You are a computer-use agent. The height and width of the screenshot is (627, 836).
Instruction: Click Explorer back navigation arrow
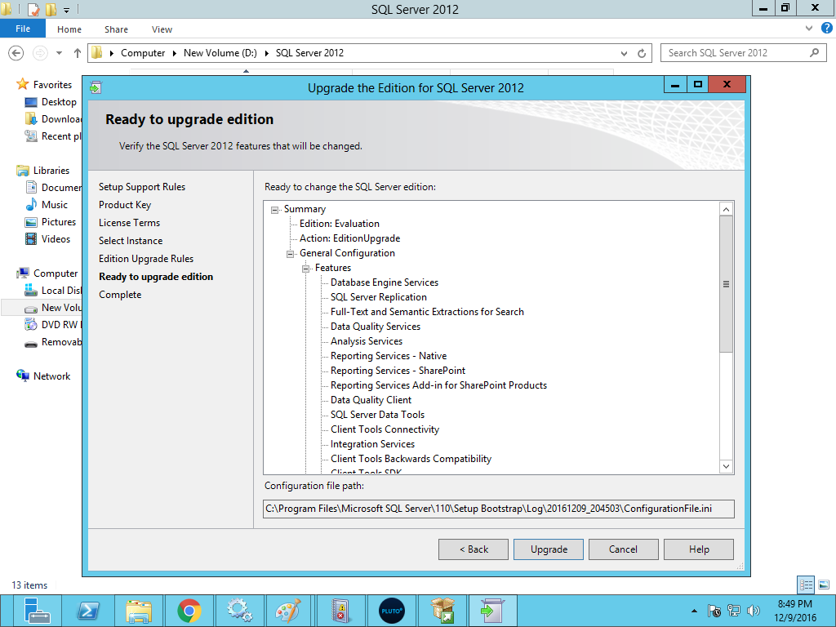16,53
